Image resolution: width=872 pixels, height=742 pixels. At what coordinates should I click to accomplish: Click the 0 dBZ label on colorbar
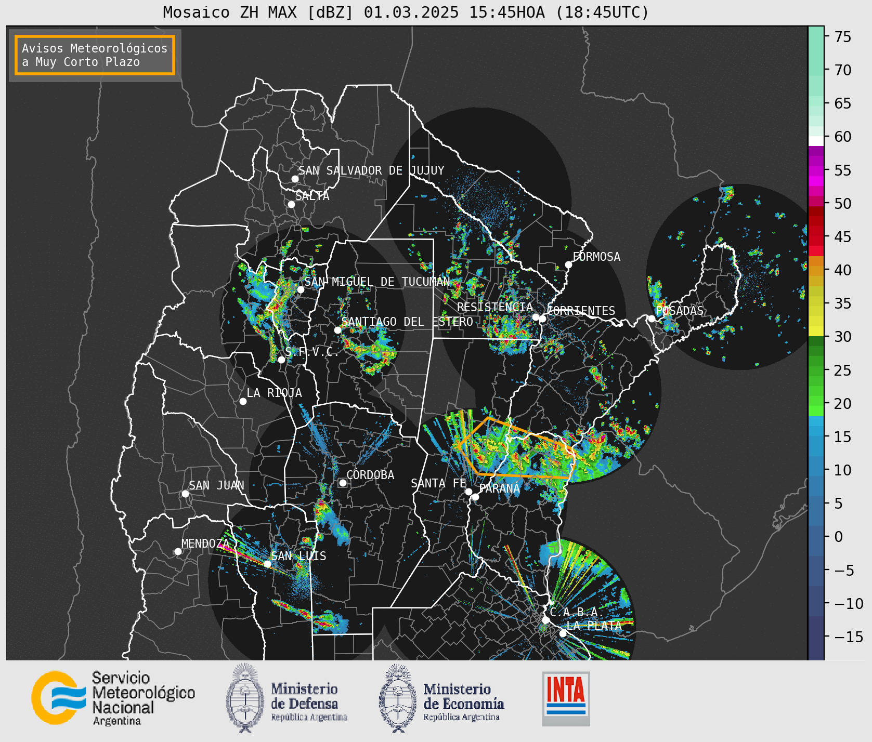(838, 537)
